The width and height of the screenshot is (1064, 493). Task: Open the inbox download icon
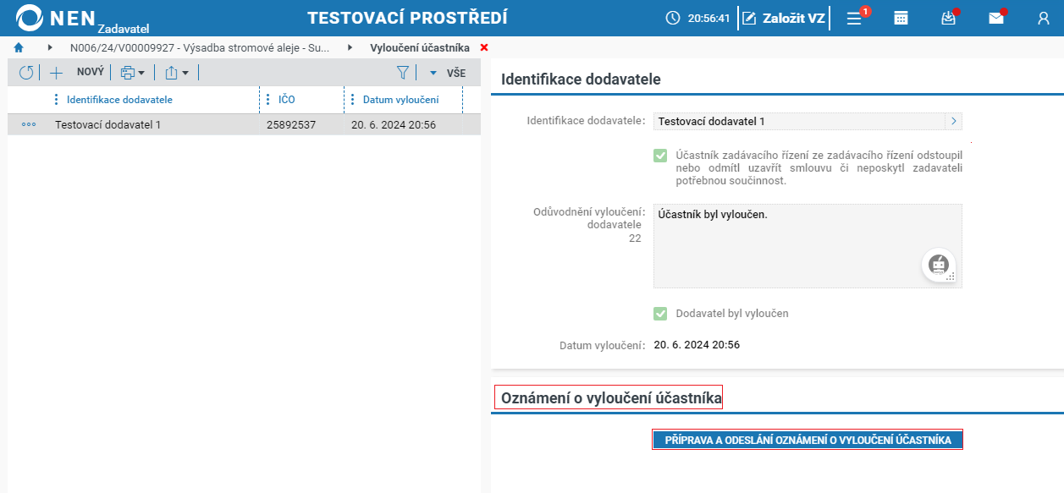click(x=949, y=18)
